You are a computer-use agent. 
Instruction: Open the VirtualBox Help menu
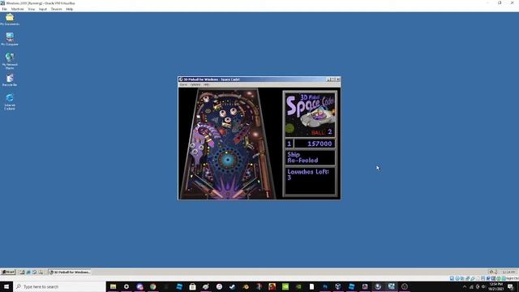[x=69, y=9]
